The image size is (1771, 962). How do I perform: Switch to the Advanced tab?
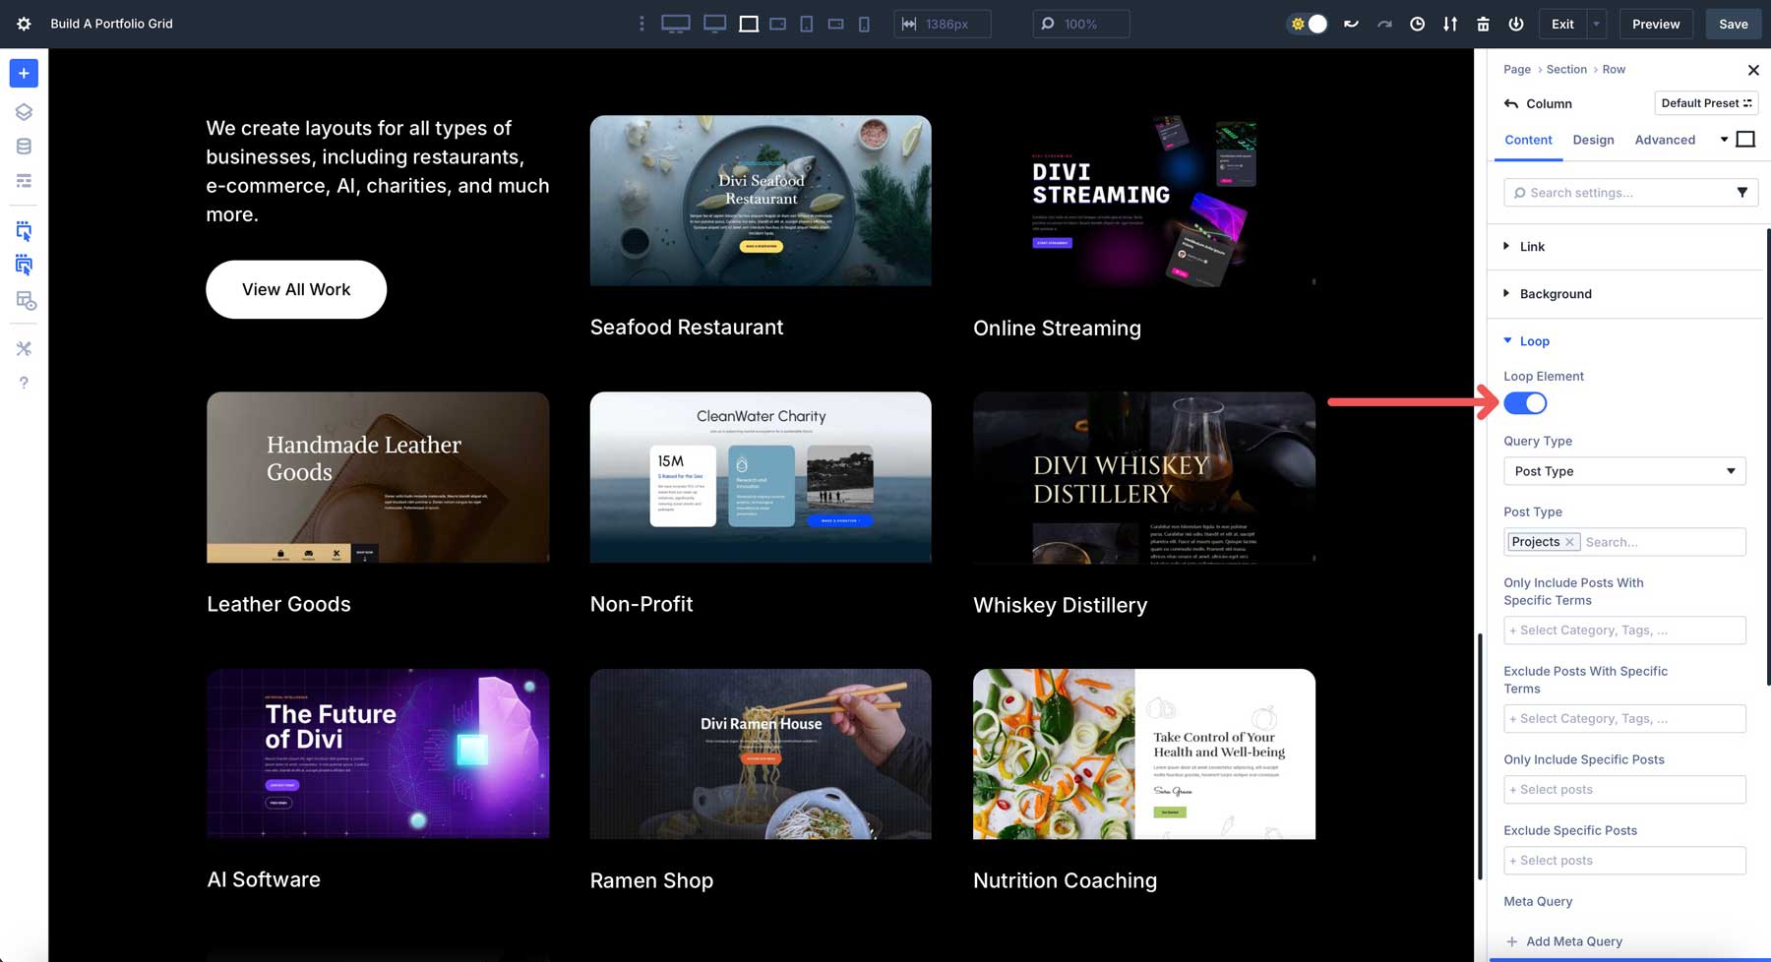pyautogui.click(x=1664, y=140)
